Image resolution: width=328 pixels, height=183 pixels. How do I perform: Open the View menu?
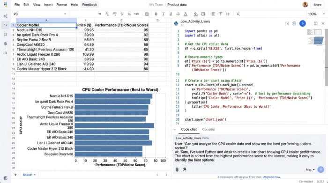[37, 5]
